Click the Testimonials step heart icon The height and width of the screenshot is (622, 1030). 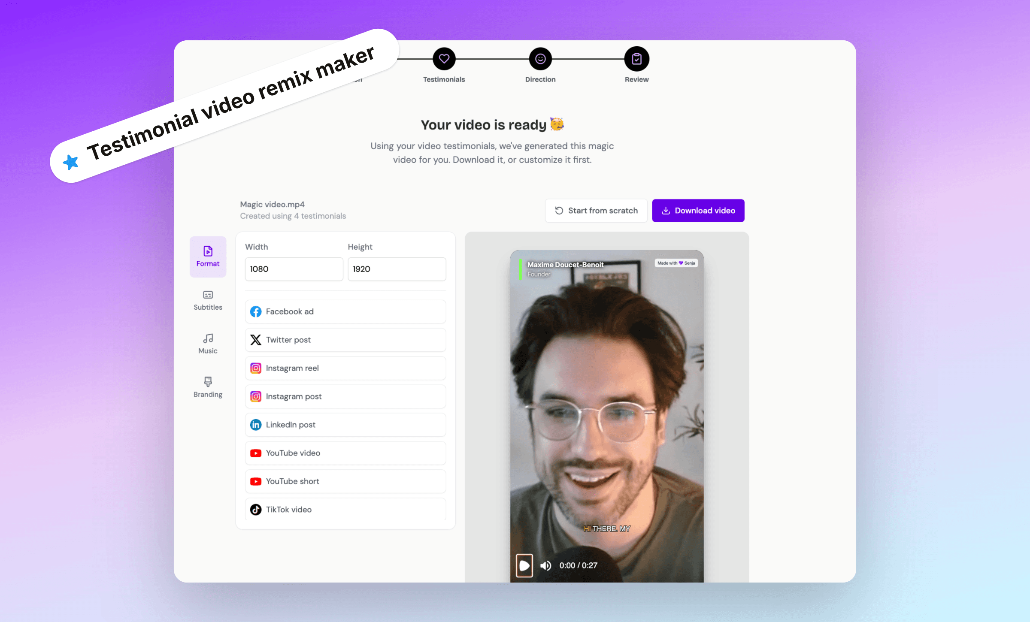pos(444,58)
